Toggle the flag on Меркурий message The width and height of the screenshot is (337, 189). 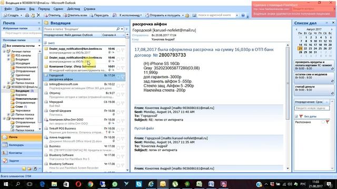123,103
